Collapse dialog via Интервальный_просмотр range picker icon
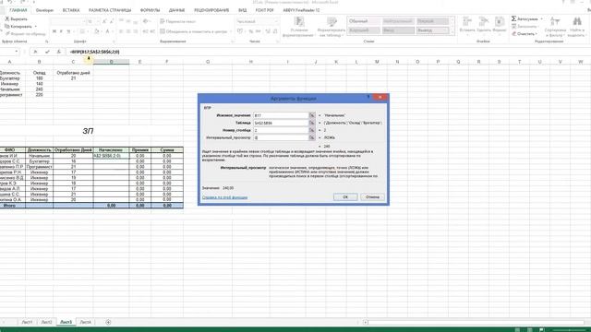The image size is (591, 332). pos(312,137)
